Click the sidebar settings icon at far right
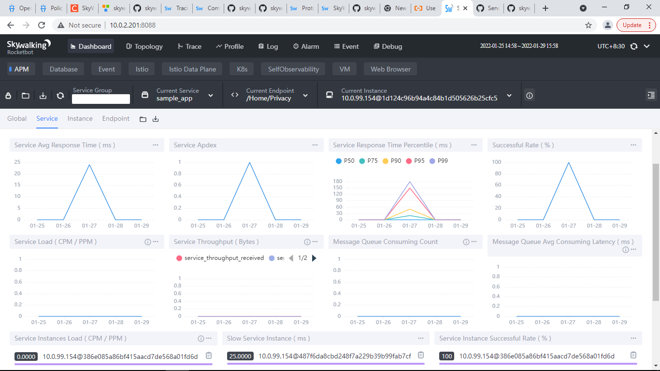 (651, 96)
